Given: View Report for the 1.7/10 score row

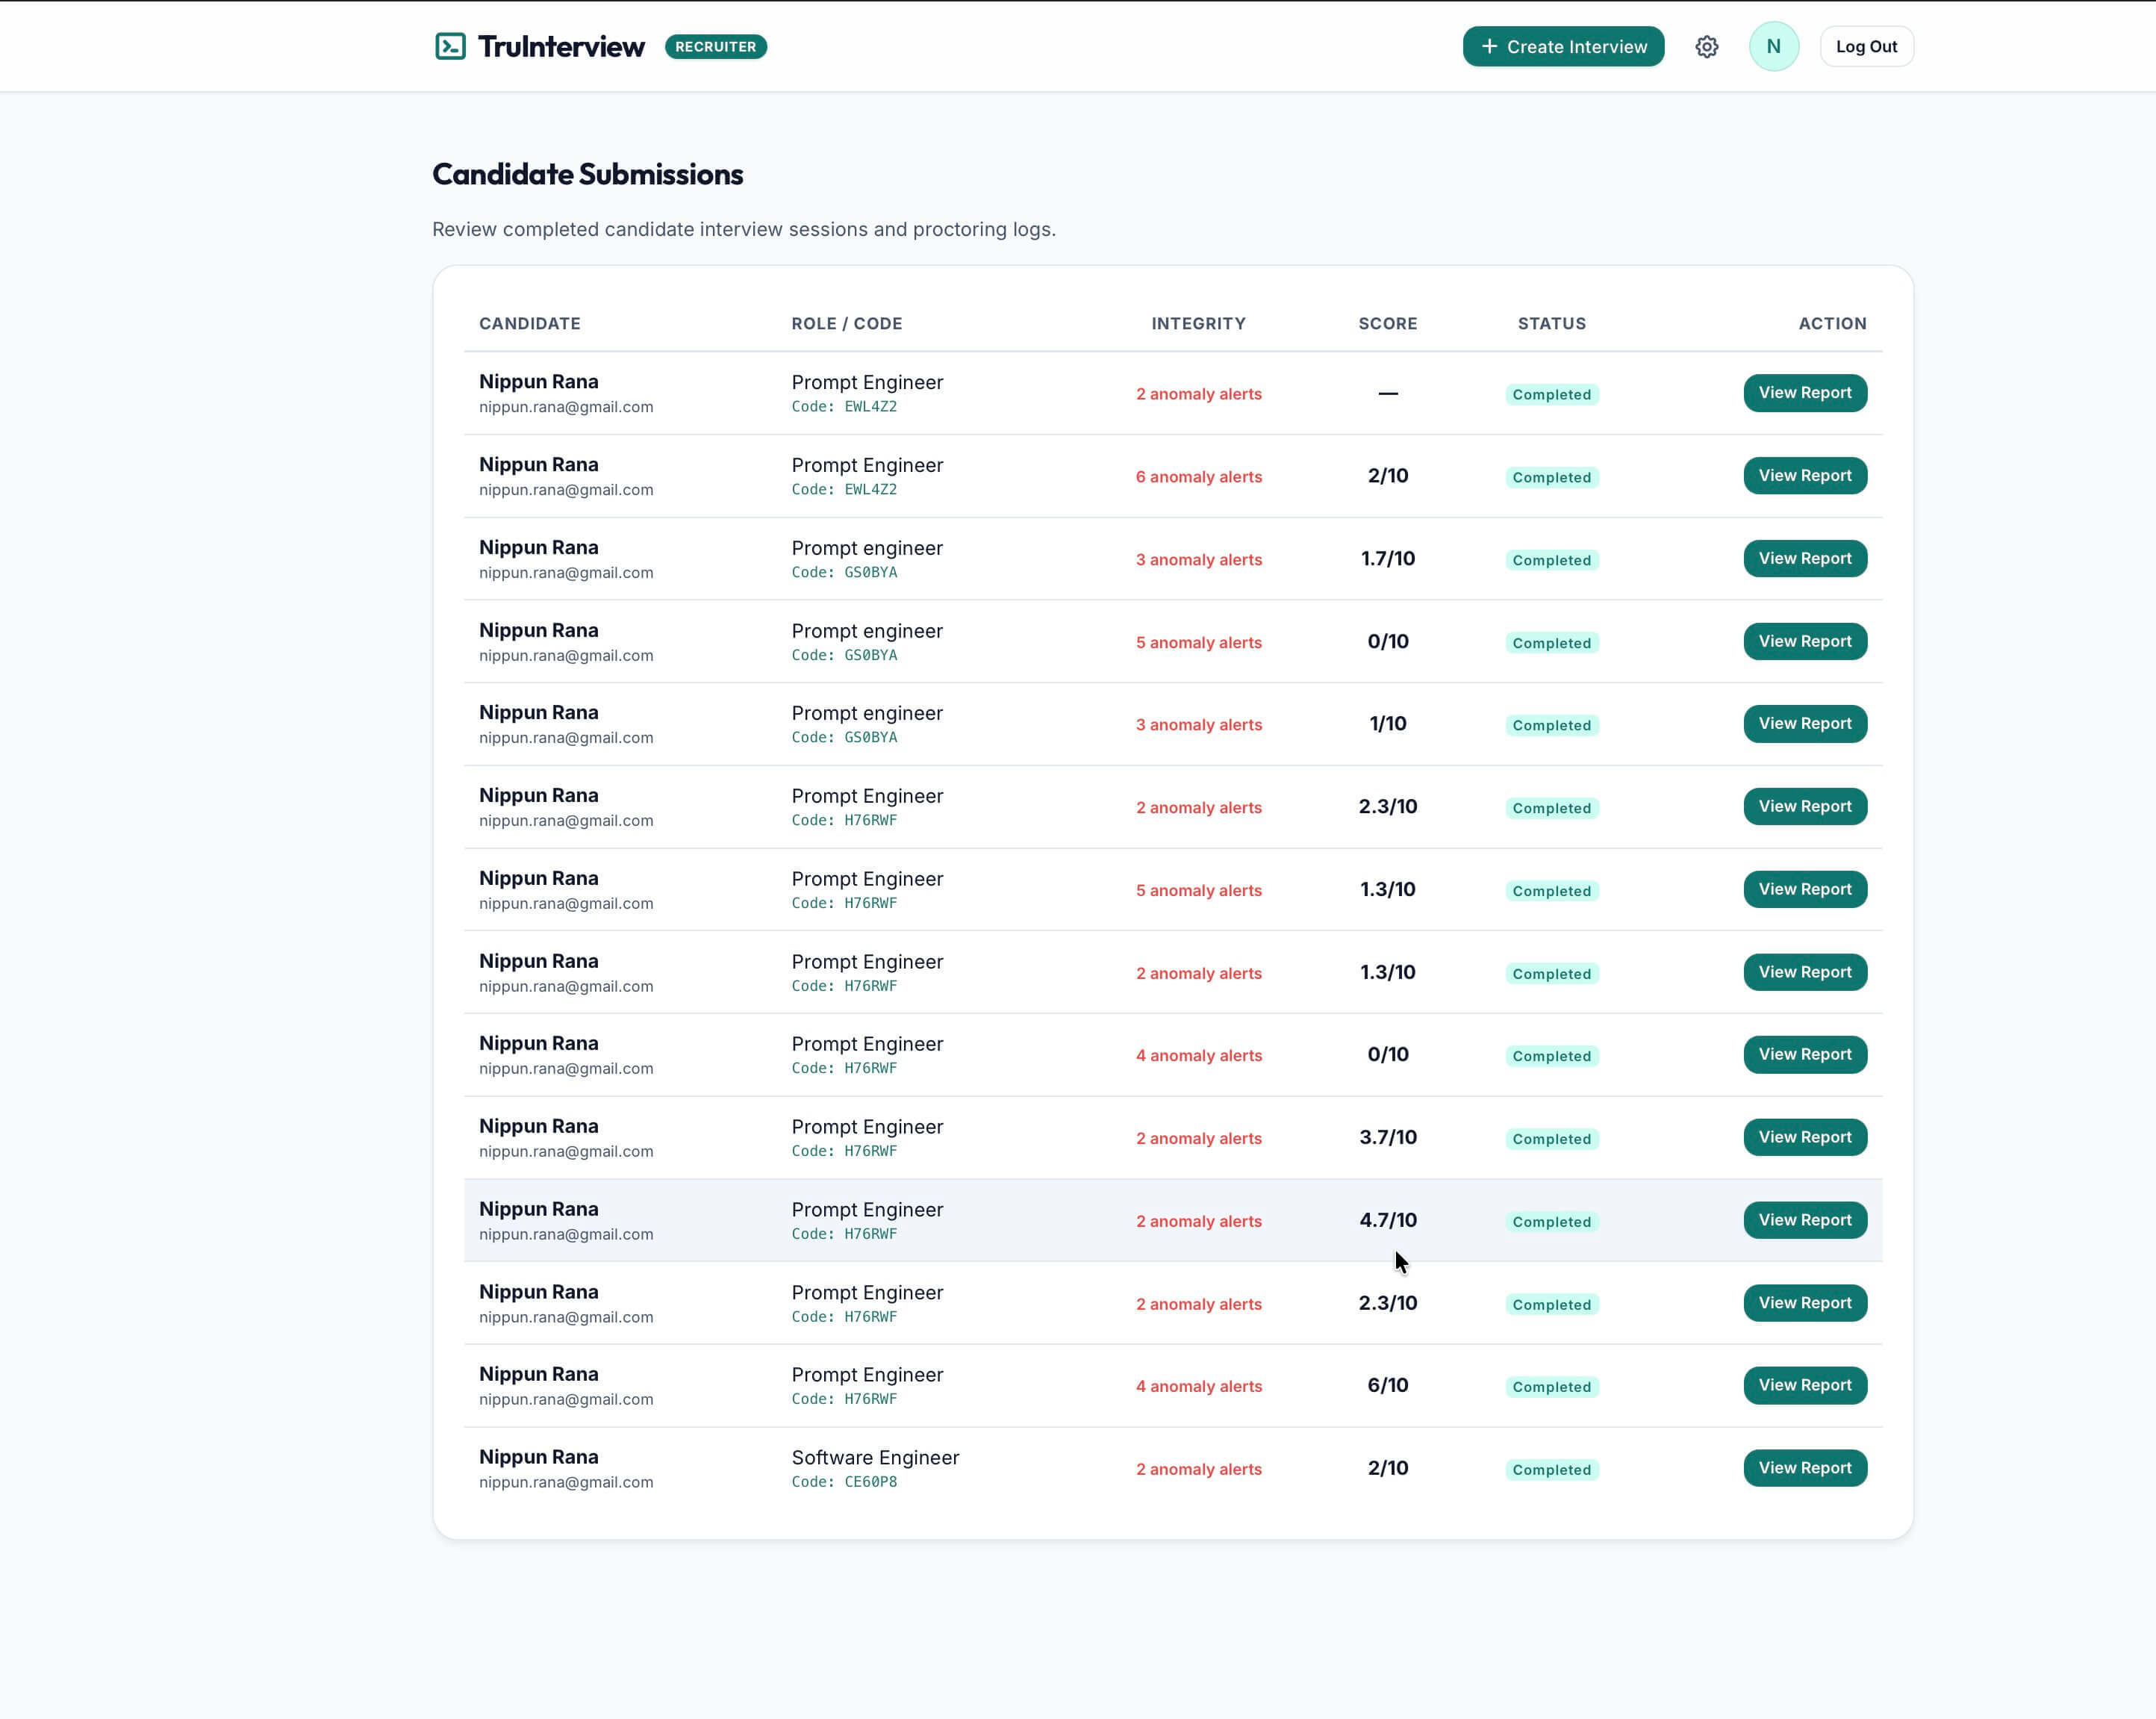Looking at the screenshot, I should (x=1804, y=559).
